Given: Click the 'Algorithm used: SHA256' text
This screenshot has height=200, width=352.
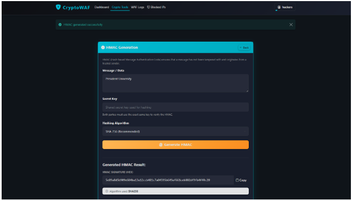Looking at the screenshot, I should [124, 191].
